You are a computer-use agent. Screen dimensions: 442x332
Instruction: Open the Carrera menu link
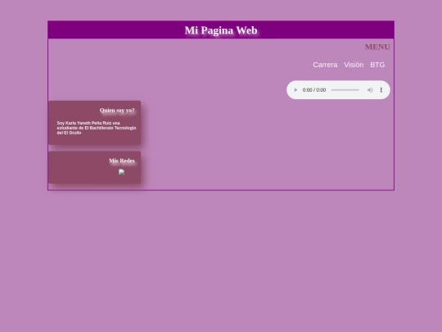pos(325,65)
